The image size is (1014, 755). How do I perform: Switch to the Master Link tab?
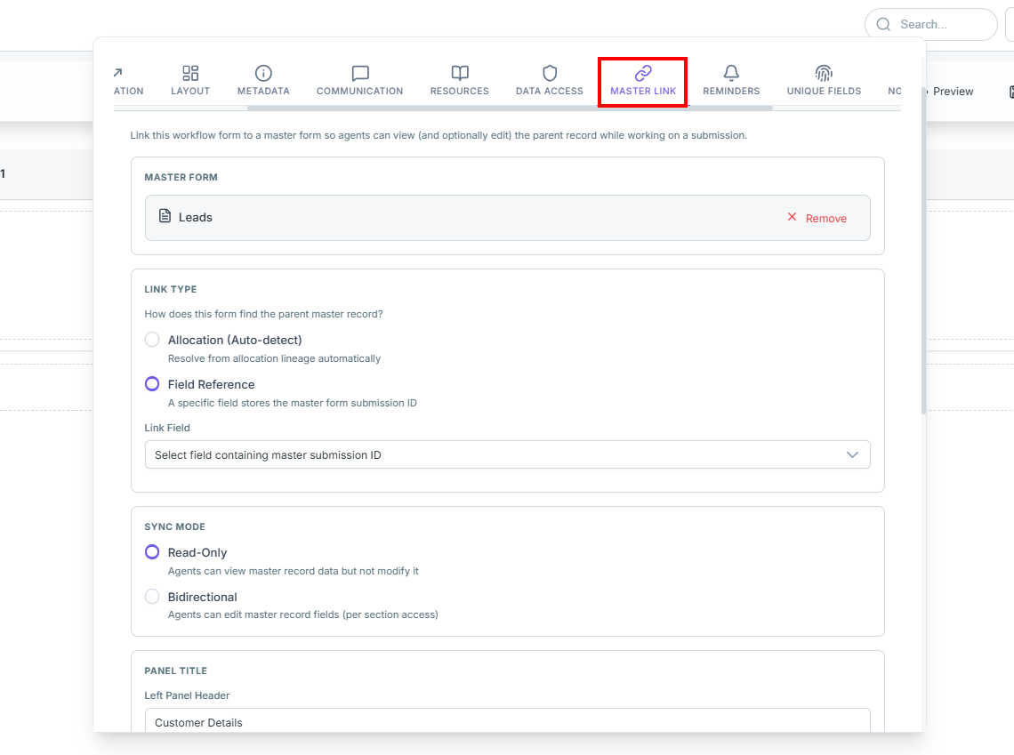coord(643,82)
